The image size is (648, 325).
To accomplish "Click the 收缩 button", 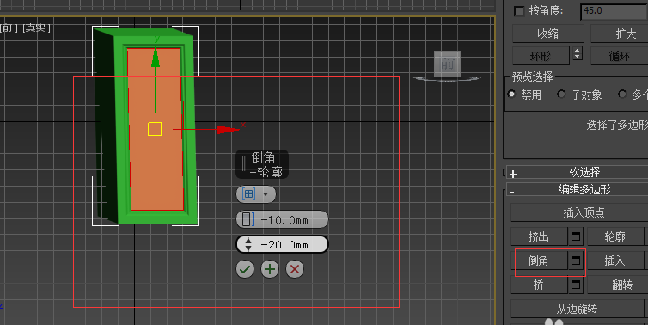I will (548, 34).
